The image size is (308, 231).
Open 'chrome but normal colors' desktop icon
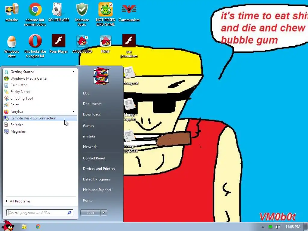(35, 14)
